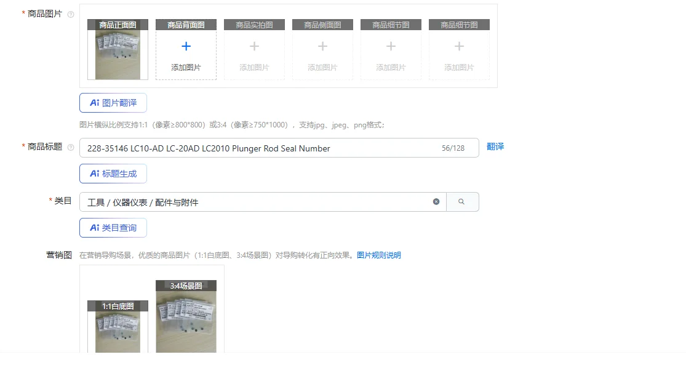
Task: Click the search magnifier icon for 类目
Action: point(461,202)
